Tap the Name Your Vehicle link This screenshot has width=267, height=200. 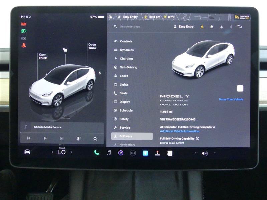[x=231, y=99]
